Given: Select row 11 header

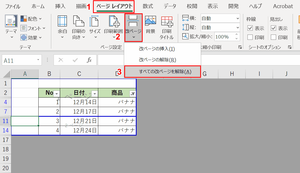Looking at the screenshot, I should [6, 121].
